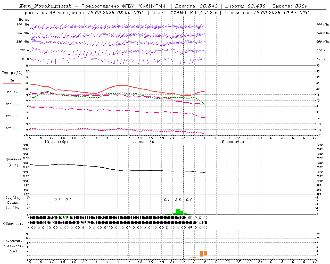Click the Ветер wind panel label
The image size is (330, 264).
(x=24, y=20)
